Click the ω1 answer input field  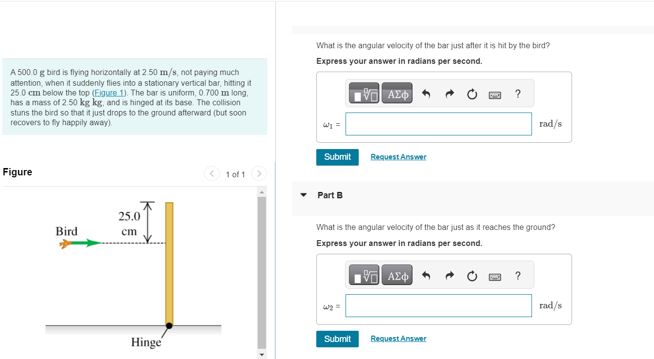coord(438,124)
